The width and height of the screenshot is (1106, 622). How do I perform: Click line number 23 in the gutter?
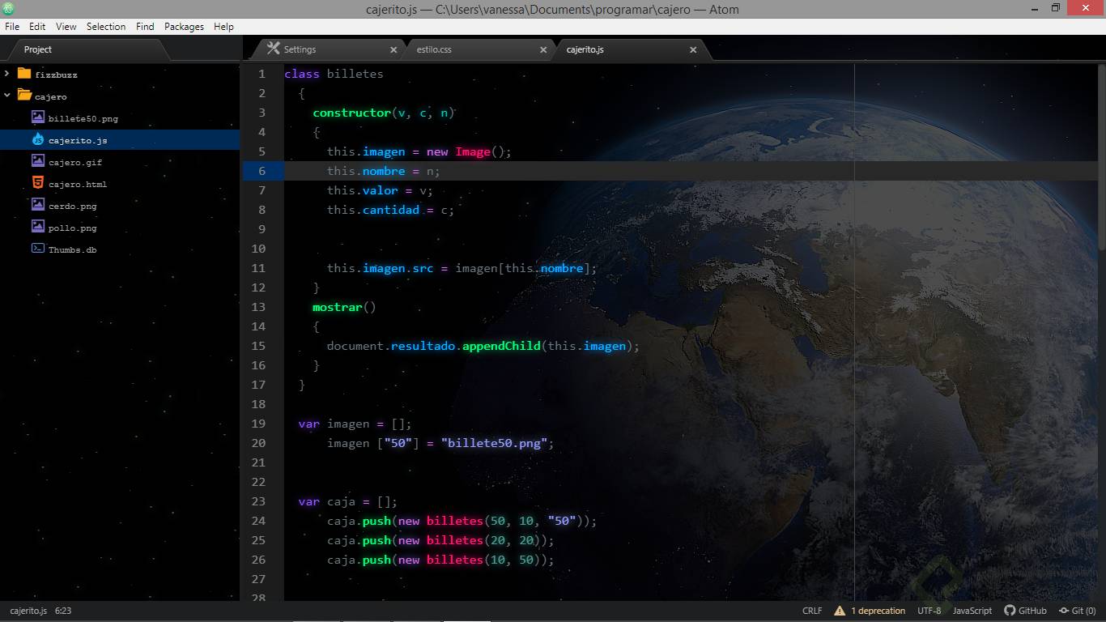(x=258, y=501)
